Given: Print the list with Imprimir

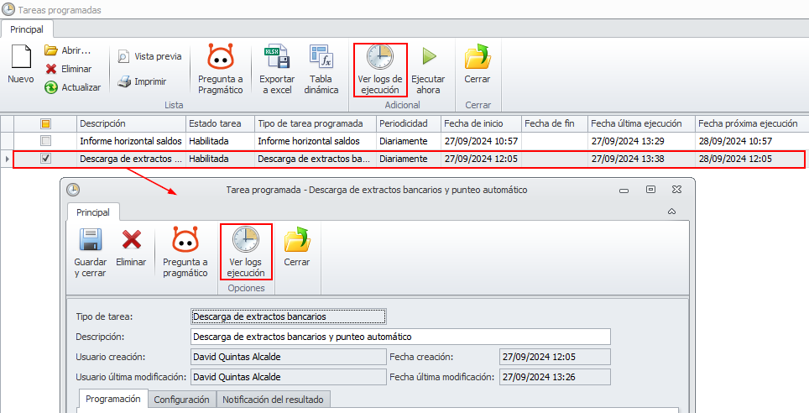Looking at the screenshot, I should pyautogui.click(x=142, y=81).
